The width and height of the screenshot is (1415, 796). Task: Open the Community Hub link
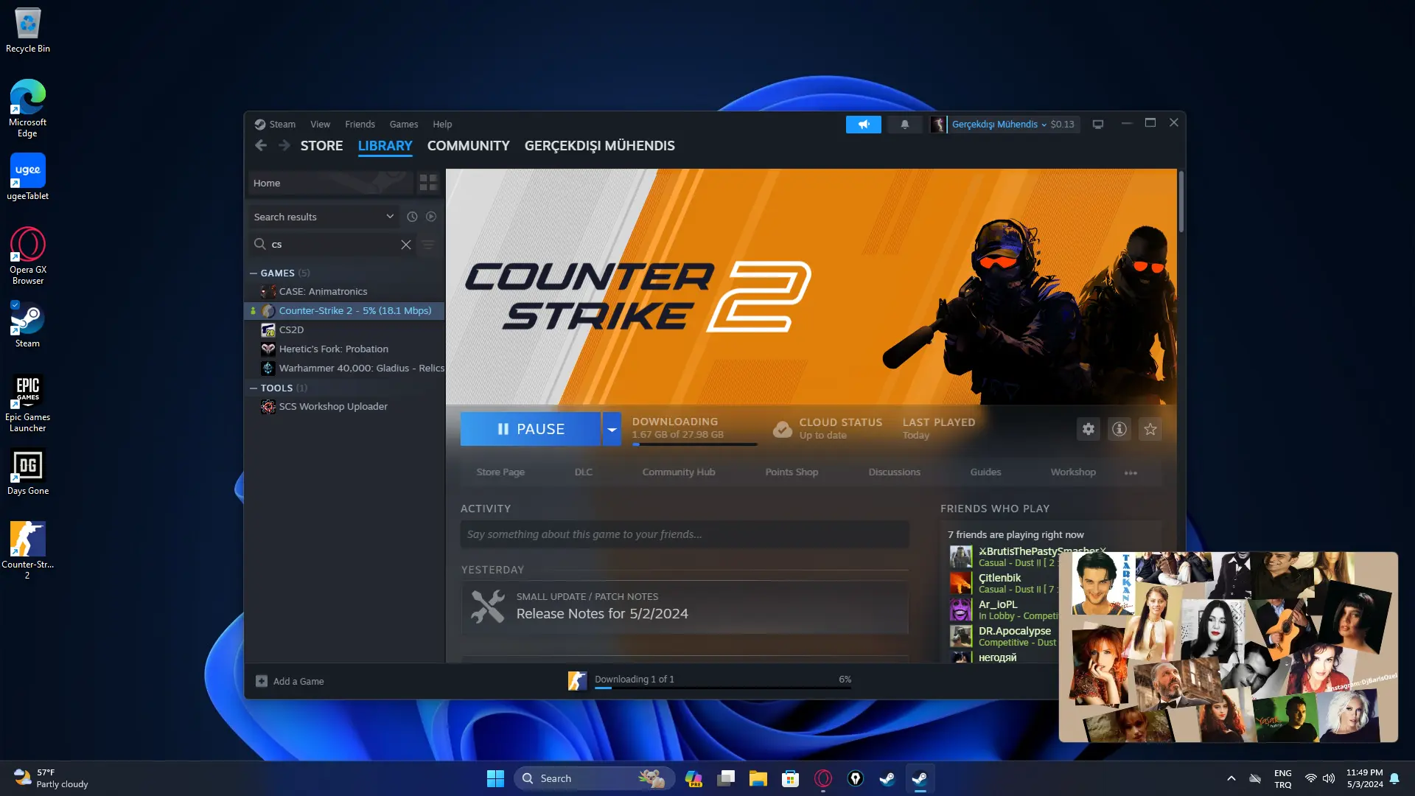[x=679, y=472]
